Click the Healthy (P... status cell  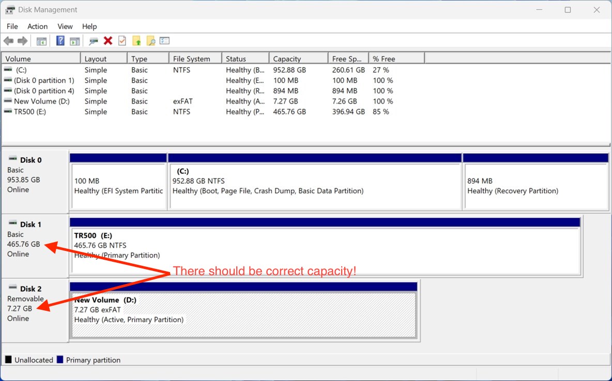pyautogui.click(x=245, y=112)
